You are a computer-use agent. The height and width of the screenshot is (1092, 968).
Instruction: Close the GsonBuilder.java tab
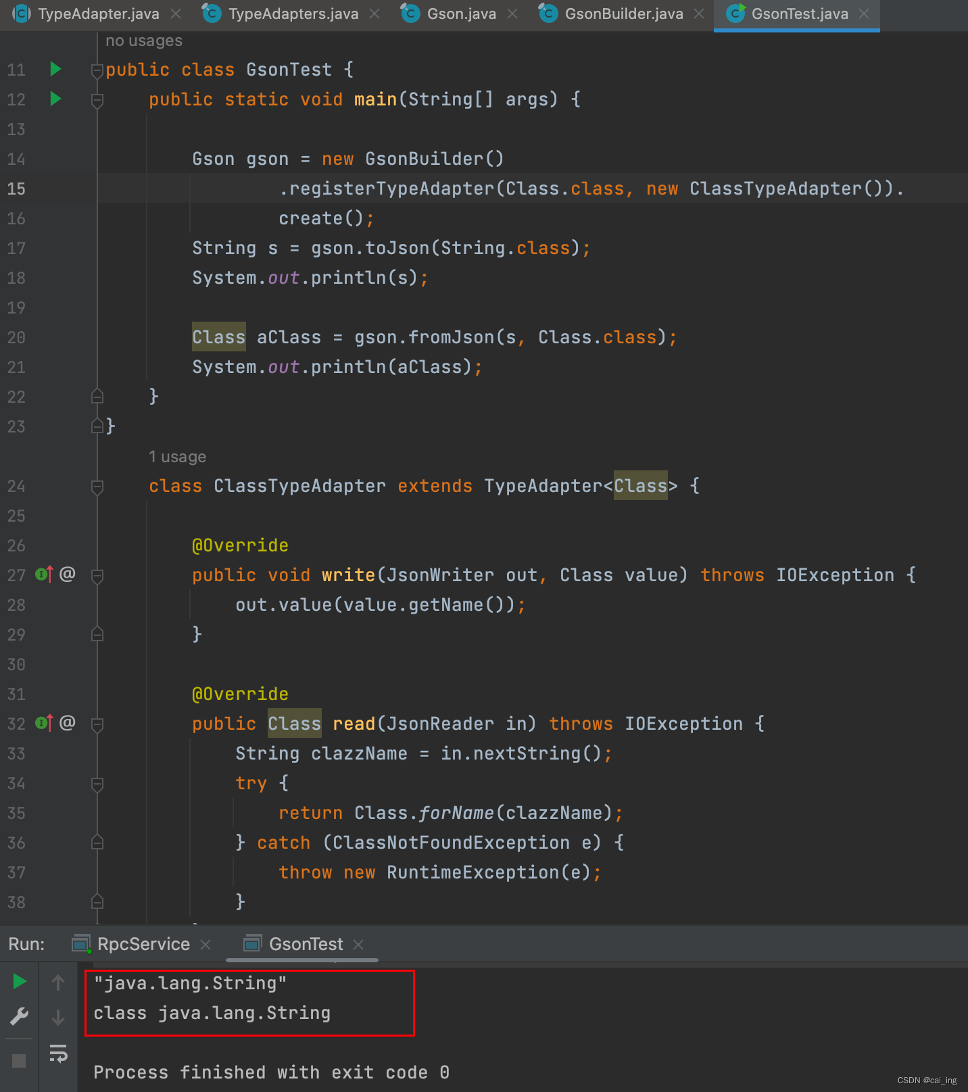699,14
